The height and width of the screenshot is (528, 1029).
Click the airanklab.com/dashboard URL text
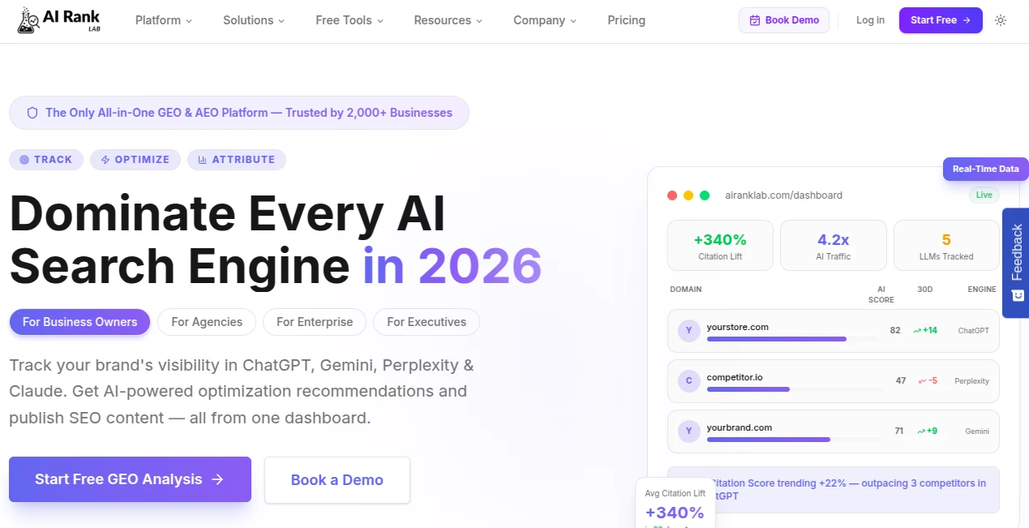(783, 195)
